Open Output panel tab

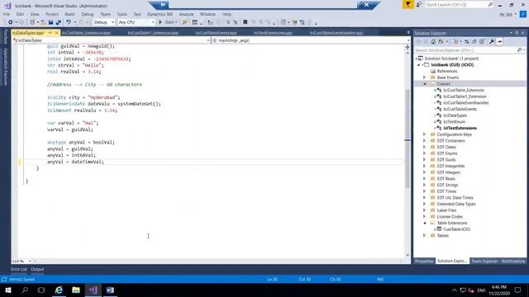coord(37,270)
